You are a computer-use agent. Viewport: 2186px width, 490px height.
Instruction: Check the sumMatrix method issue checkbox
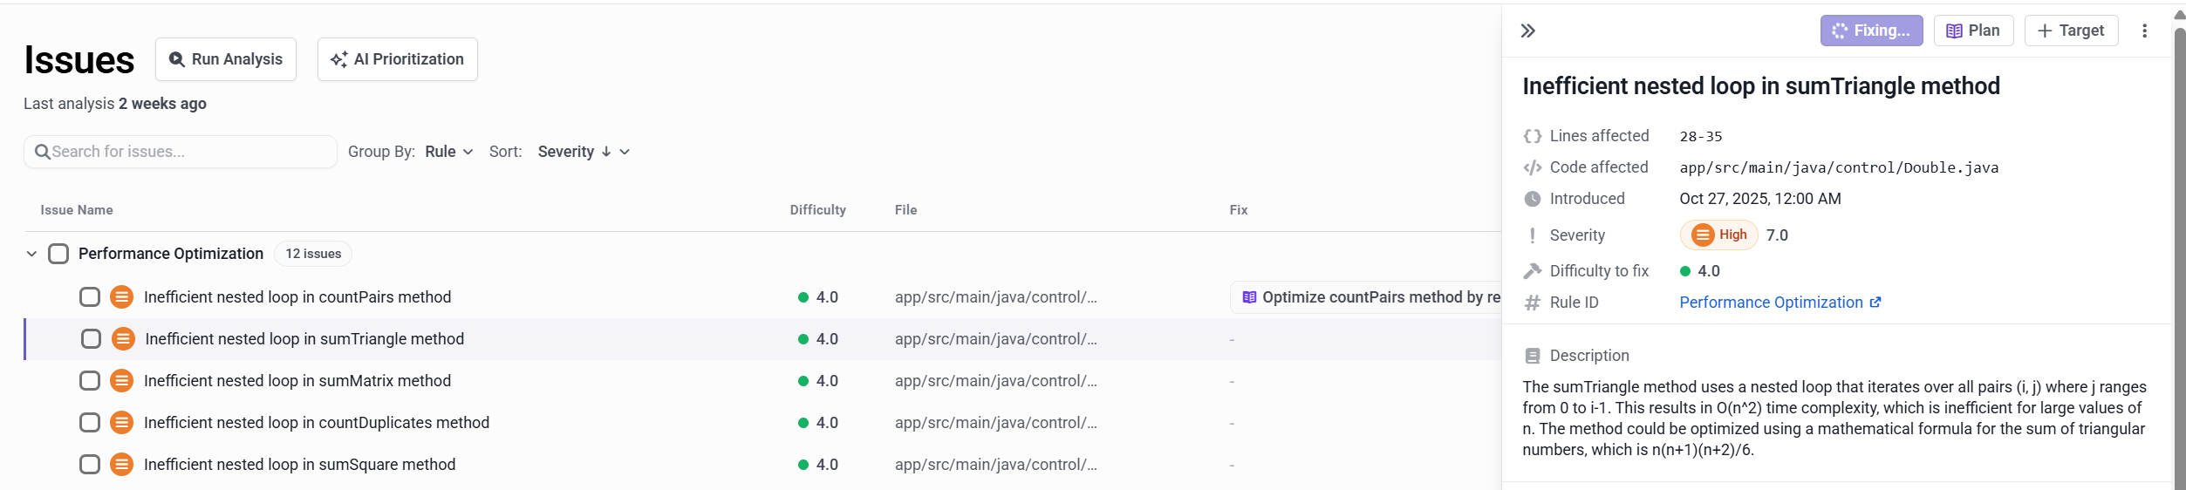[x=90, y=381]
